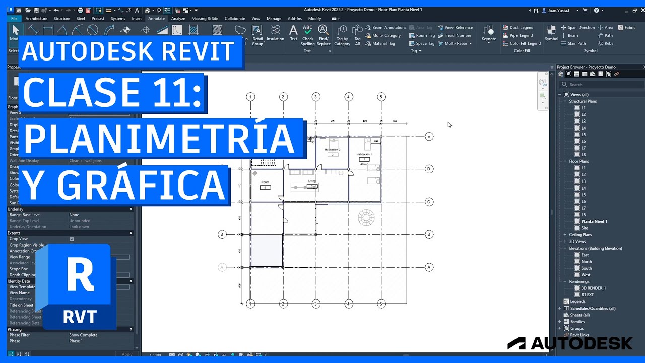
Task: Select the Arc Length dimension tool
Action: click(109, 30)
